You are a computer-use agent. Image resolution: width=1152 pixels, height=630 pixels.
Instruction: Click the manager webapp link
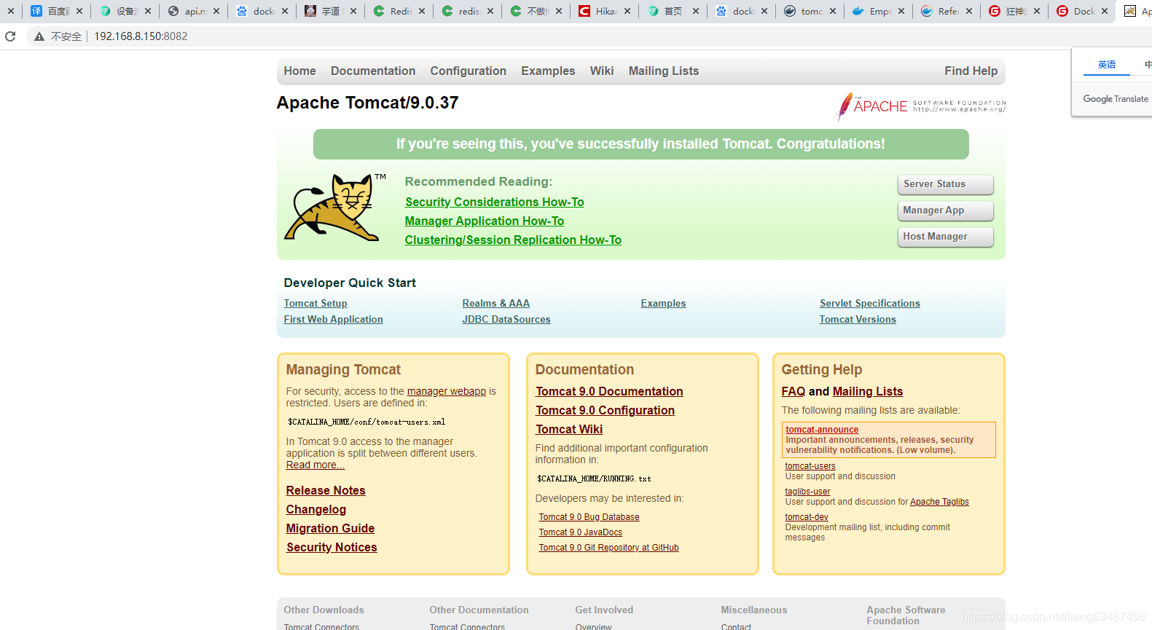click(446, 391)
